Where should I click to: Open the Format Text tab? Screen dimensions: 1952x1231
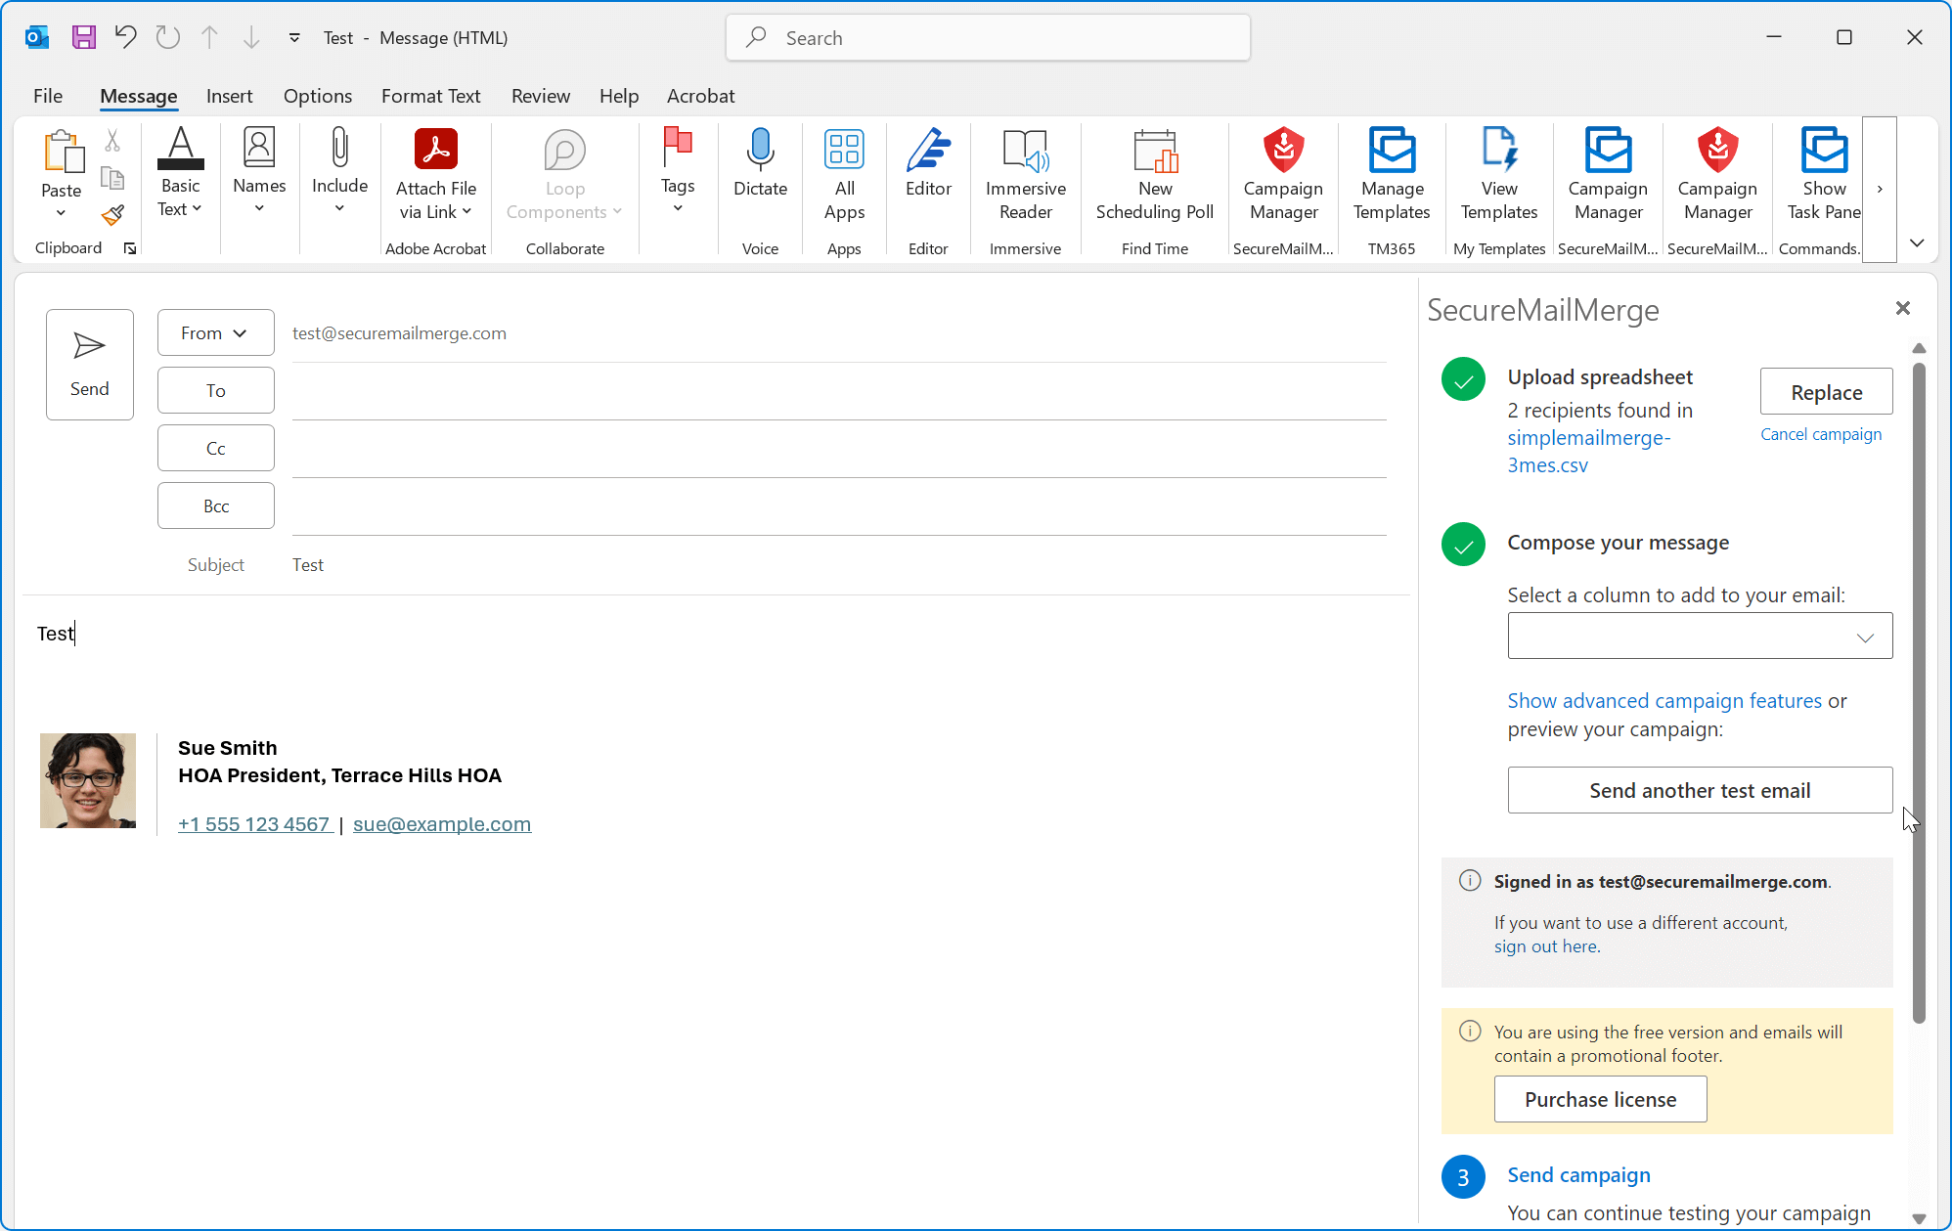(x=430, y=96)
